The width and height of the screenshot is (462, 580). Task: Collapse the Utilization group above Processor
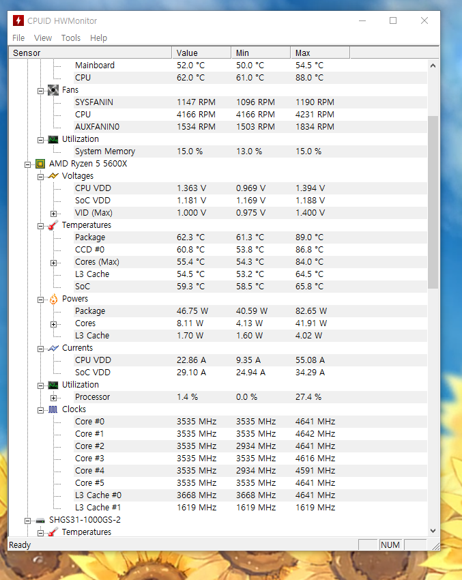[x=41, y=386]
